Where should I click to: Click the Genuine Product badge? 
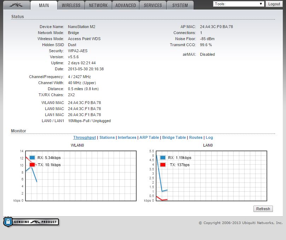(31, 222)
